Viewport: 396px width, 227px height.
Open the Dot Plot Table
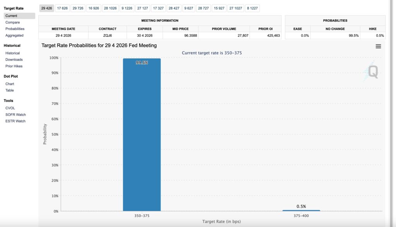pos(10,90)
